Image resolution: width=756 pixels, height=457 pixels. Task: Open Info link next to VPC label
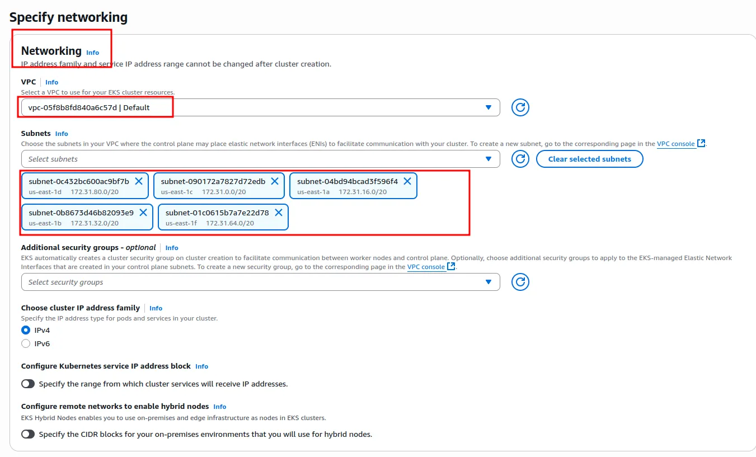(x=52, y=82)
